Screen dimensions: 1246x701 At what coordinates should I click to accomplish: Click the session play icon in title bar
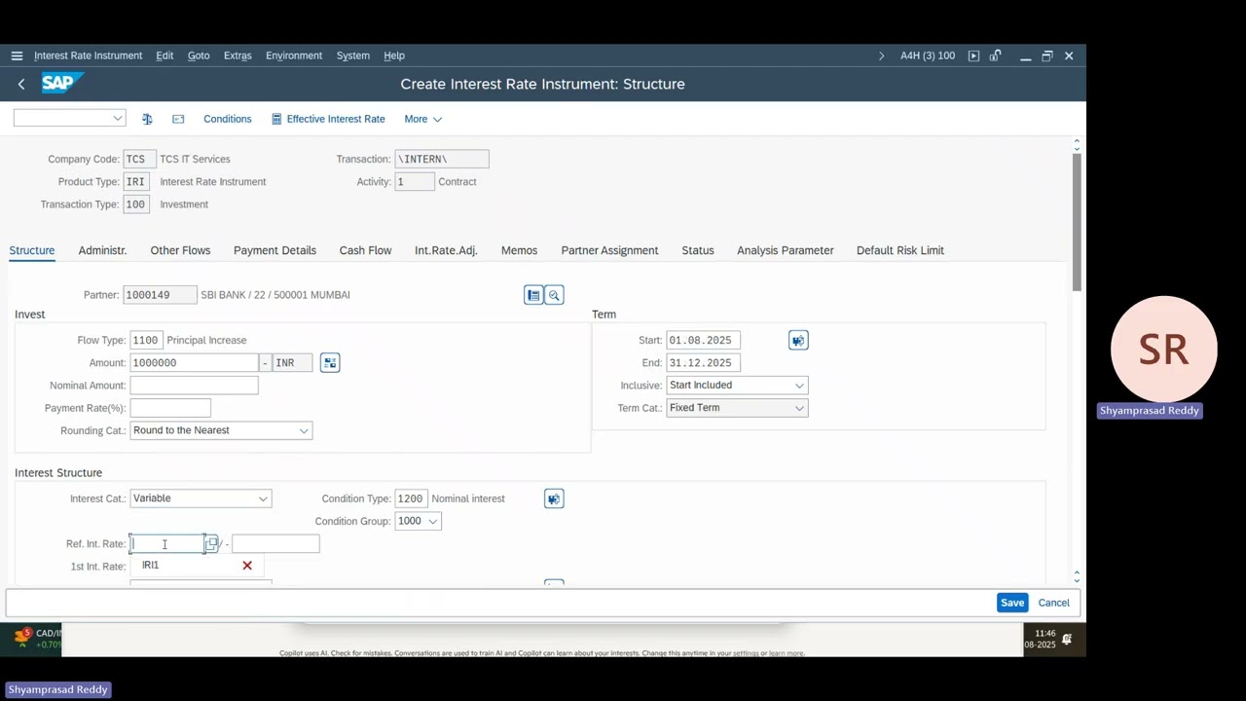pyautogui.click(x=973, y=55)
